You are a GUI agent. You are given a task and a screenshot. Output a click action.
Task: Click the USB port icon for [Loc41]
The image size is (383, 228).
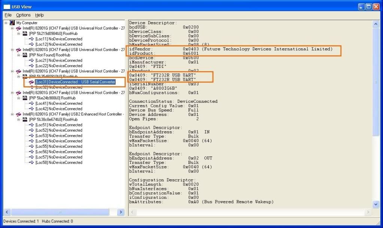[x=31, y=103]
